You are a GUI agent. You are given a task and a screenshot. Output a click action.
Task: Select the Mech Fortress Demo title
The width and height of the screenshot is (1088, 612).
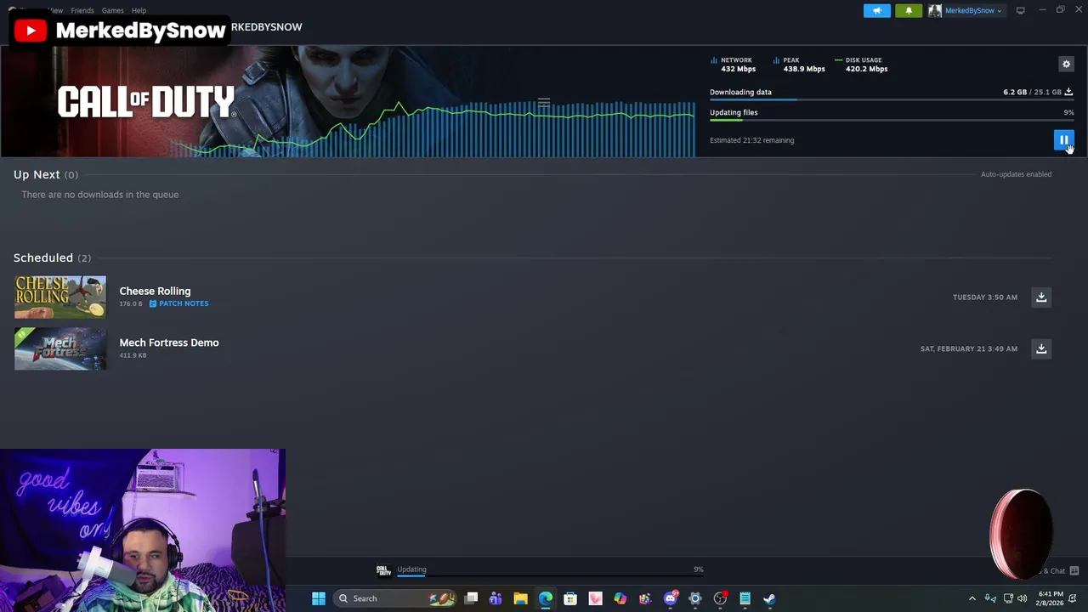169,343
